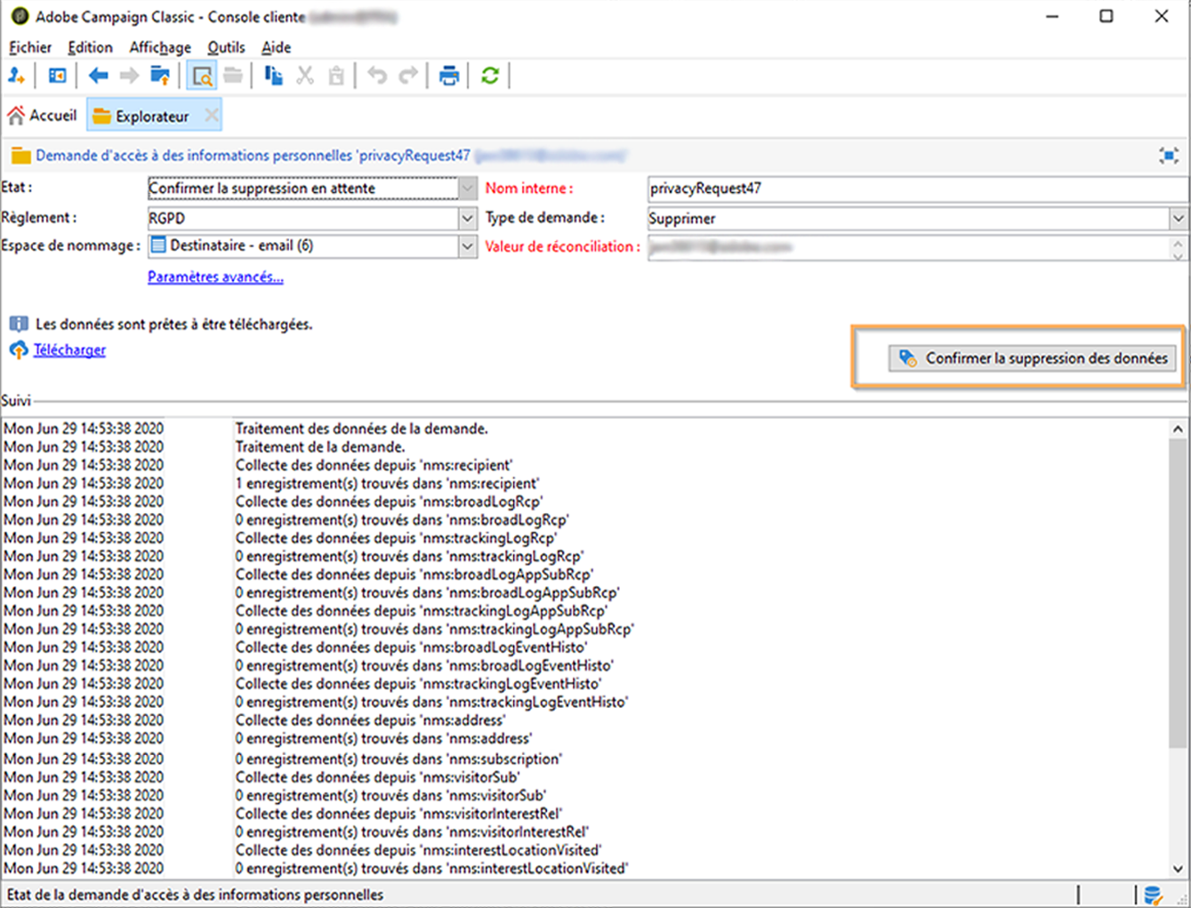Go back with the blue left arrow
The height and width of the screenshot is (908, 1191).
pyautogui.click(x=98, y=76)
